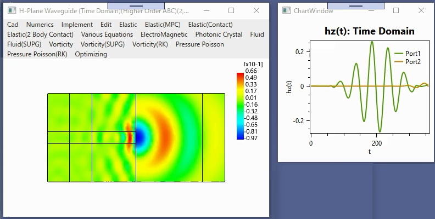This screenshot has height=219, width=435.
Task: Open the Numerics menu
Action: [x=40, y=25]
